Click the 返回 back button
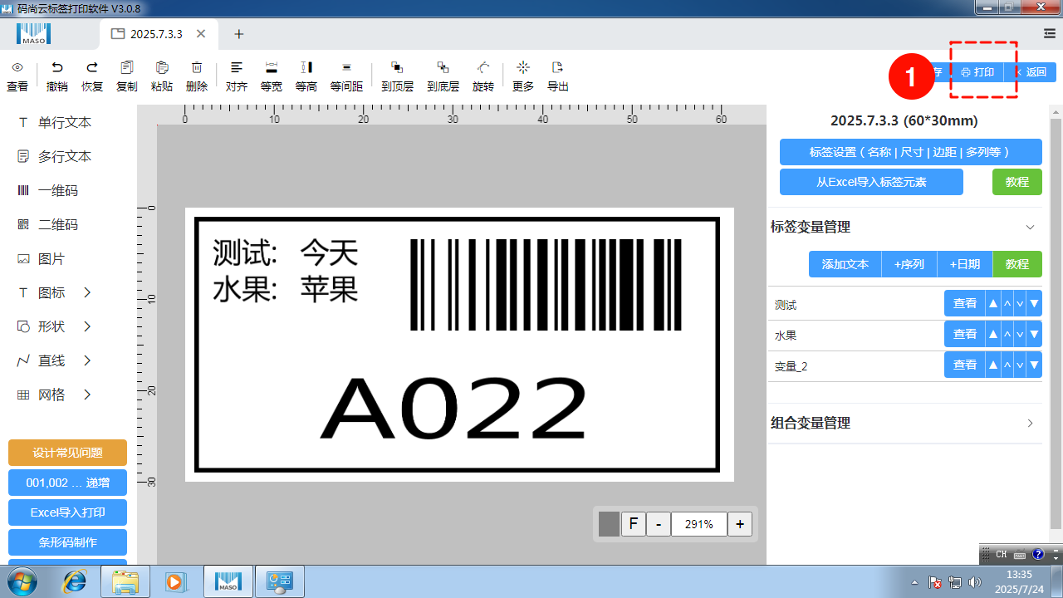The height and width of the screenshot is (598, 1063). [1030, 72]
